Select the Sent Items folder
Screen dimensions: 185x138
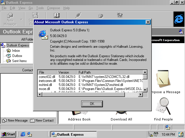tap(19, 61)
